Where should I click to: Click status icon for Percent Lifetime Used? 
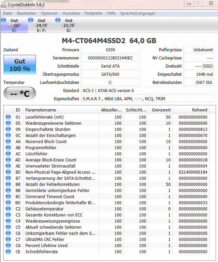click(8, 245)
